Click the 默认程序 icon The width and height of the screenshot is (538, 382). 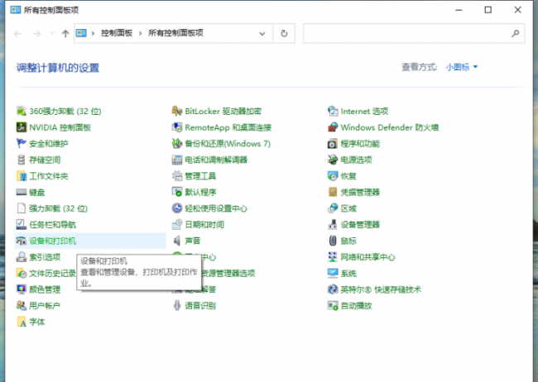(x=177, y=192)
